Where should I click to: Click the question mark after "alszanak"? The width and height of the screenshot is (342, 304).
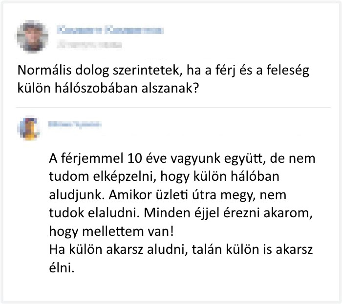tap(196, 88)
